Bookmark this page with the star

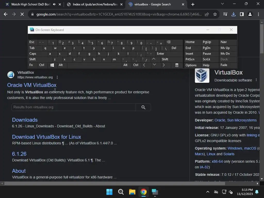point(215,14)
